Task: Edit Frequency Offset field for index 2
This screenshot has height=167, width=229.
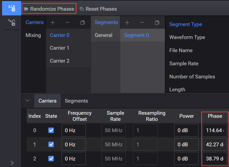Action: click(74, 159)
